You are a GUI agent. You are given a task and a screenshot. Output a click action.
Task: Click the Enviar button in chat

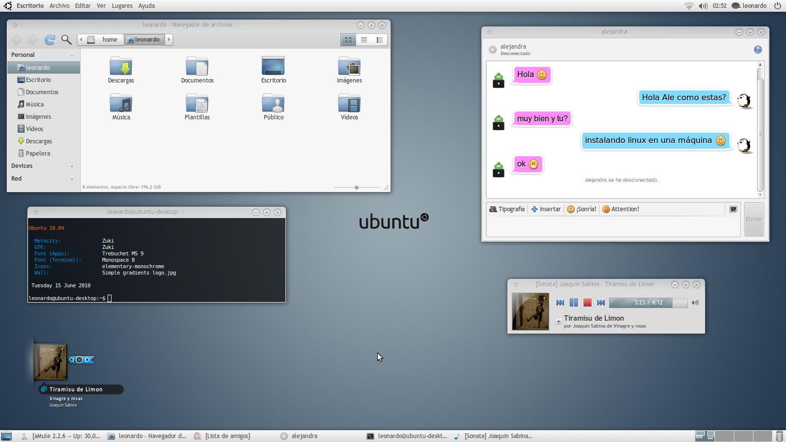[754, 220]
